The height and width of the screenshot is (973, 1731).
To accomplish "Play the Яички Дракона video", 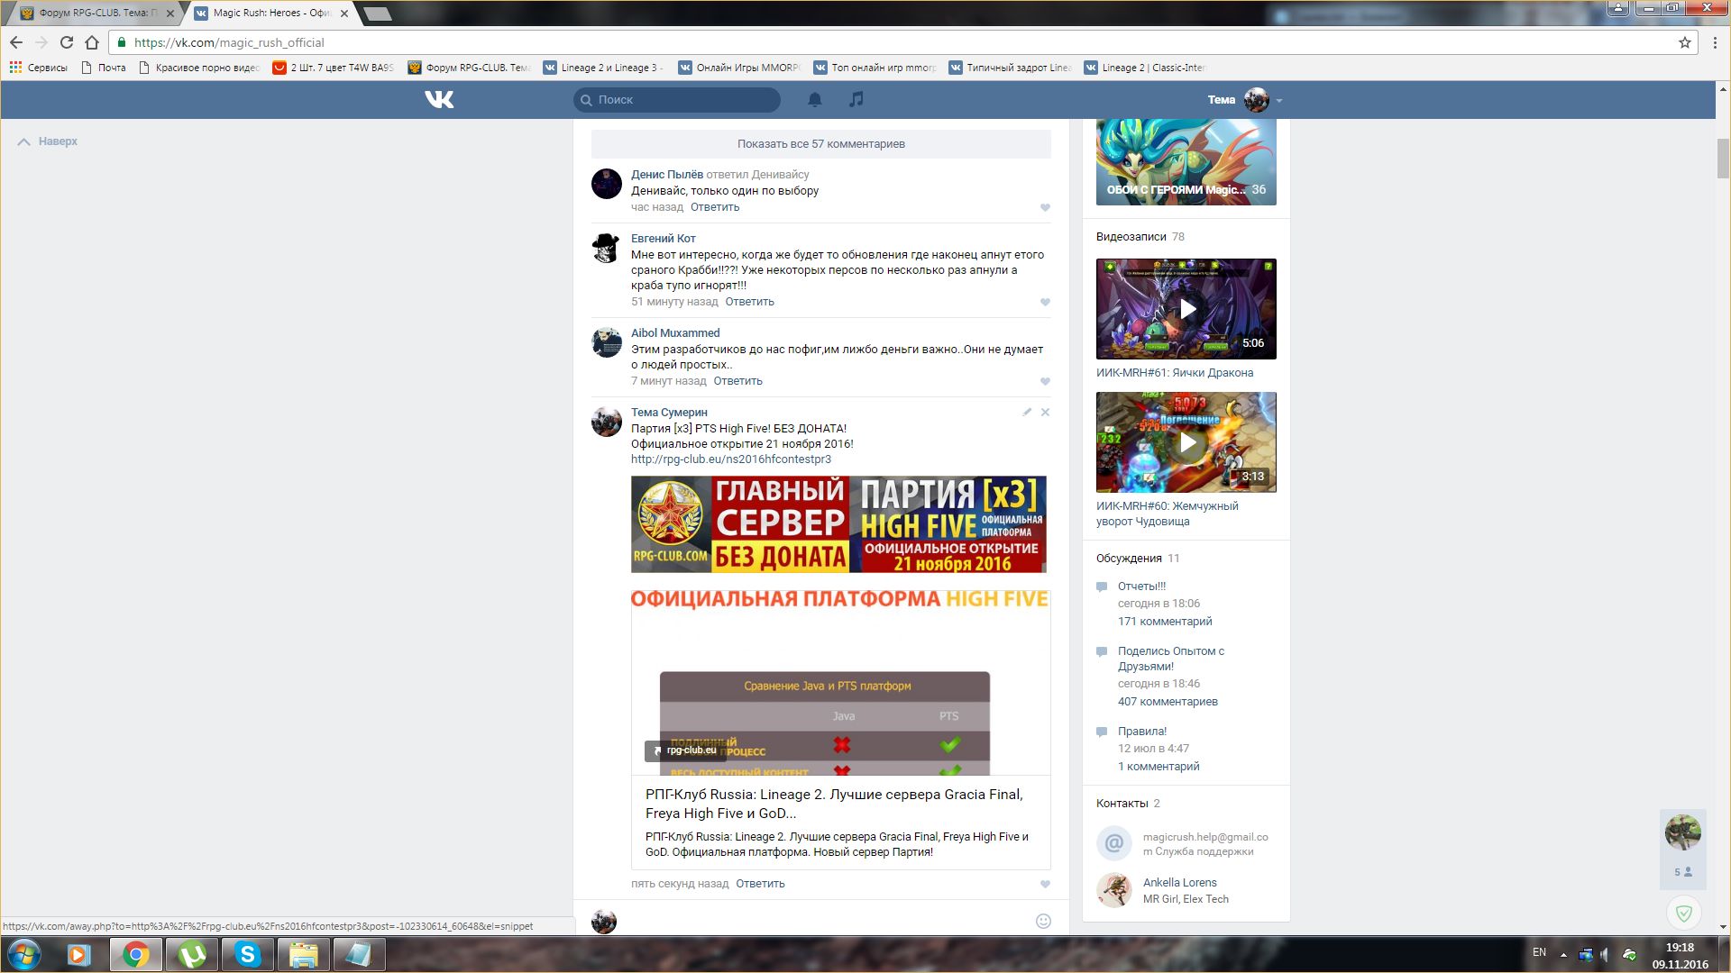I will click(1186, 309).
